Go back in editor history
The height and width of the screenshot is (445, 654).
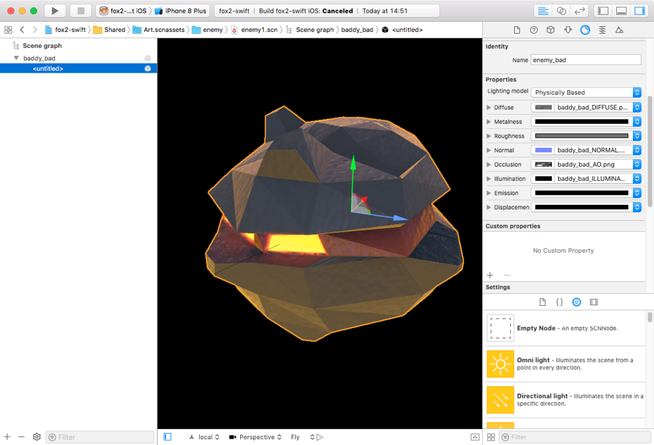pyautogui.click(x=22, y=29)
